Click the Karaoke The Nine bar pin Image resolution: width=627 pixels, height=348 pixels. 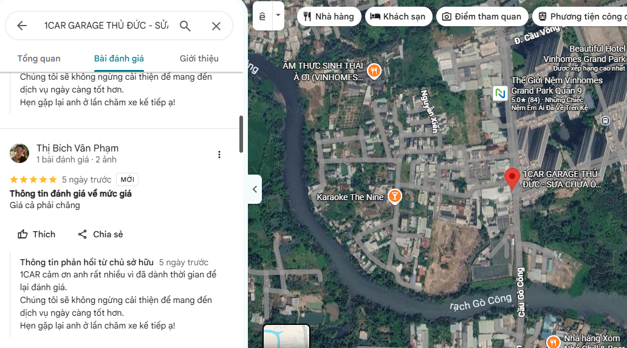[x=395, y=197]
